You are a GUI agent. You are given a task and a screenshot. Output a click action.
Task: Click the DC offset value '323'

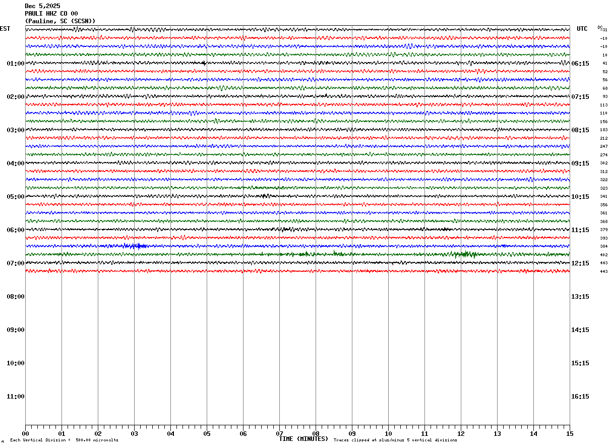604,189
